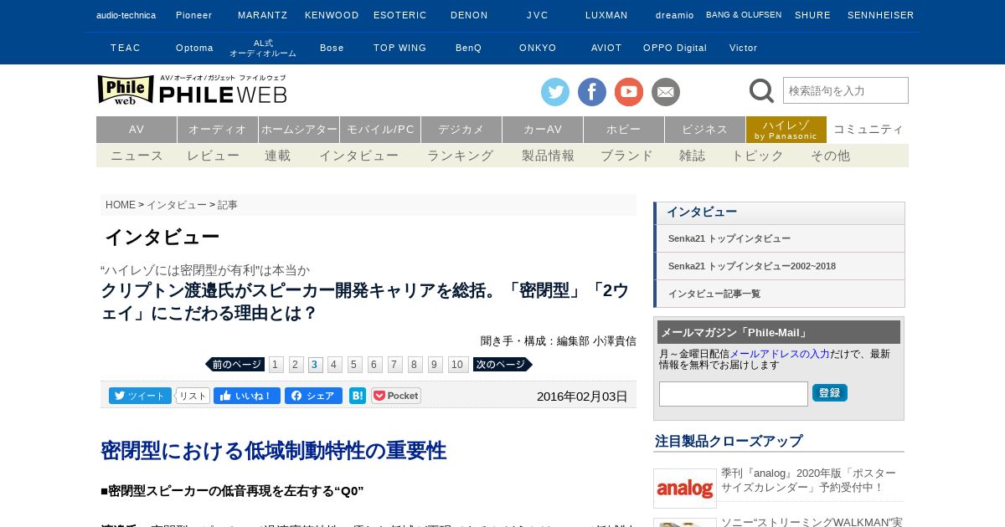The width and height of the screenshot is (1005, 527).
Task: Click the 登録 subscribe button
Action: point(830,392)
